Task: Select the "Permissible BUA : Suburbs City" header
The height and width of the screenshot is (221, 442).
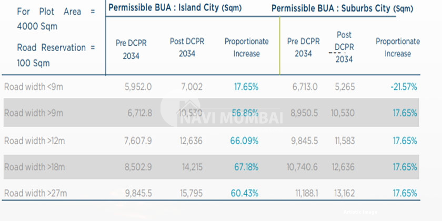Action: click(342, 8)
